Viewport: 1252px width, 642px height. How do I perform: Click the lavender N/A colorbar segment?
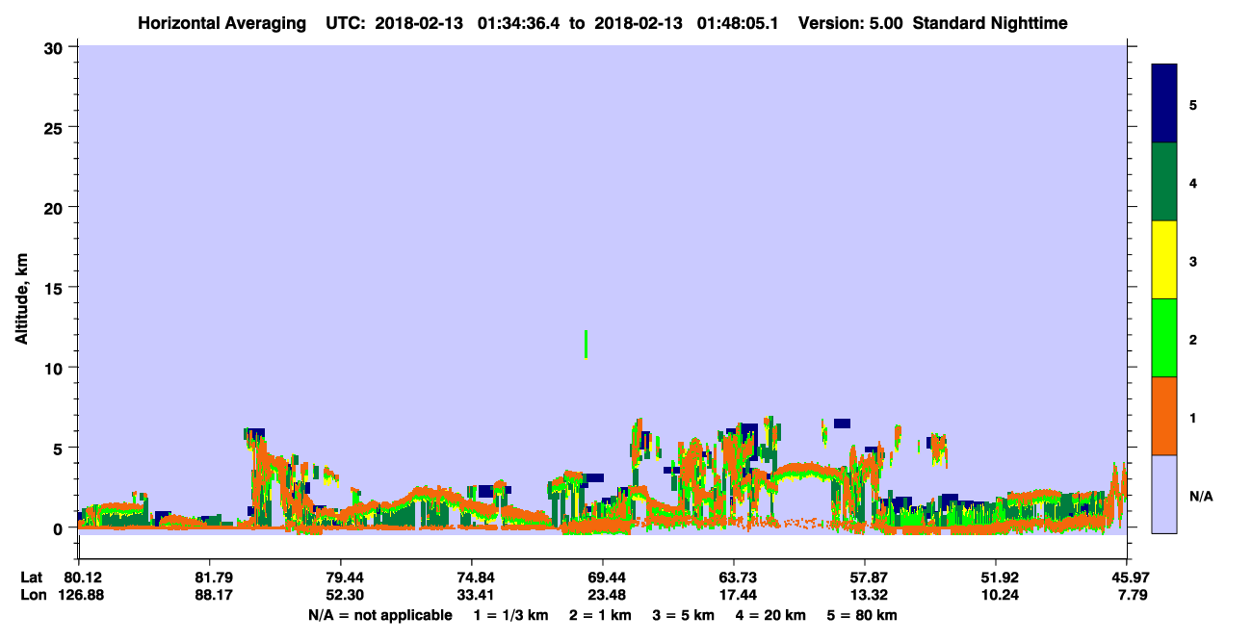tap(1164, 494)
